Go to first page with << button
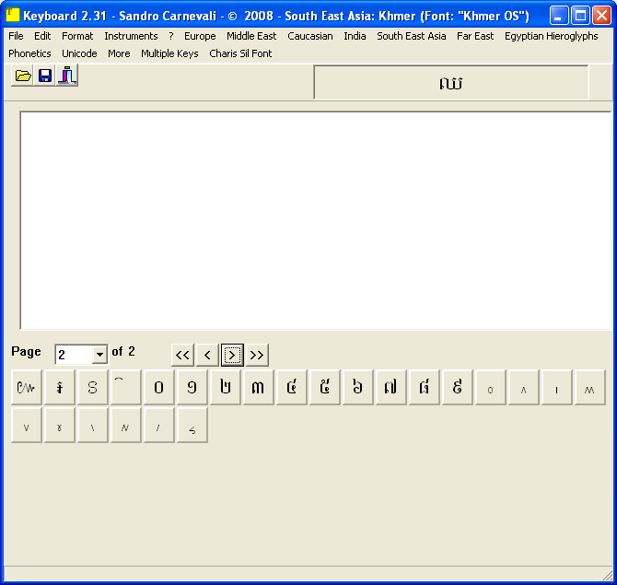 point(182,355)
